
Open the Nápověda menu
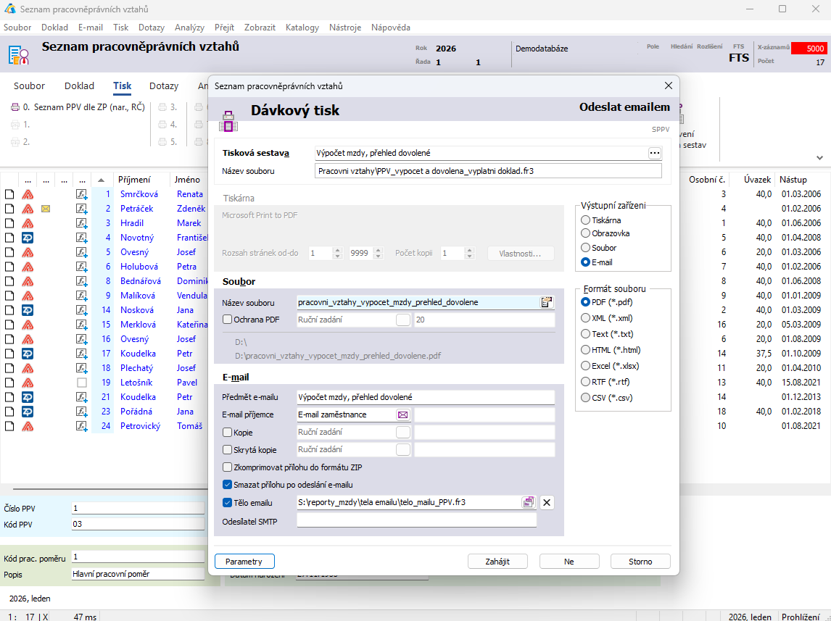coord(391,28)
